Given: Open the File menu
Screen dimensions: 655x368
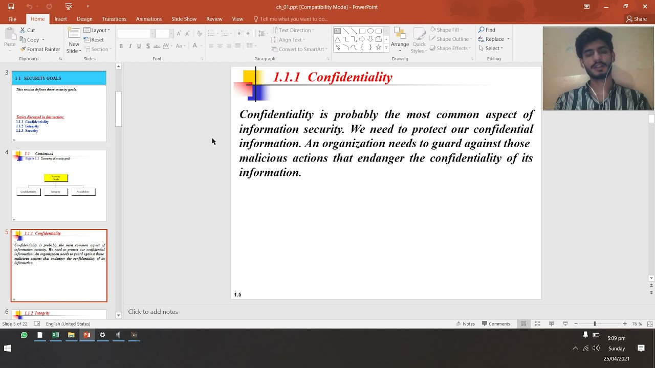Looking at the screenshot, I should [12, 19].
